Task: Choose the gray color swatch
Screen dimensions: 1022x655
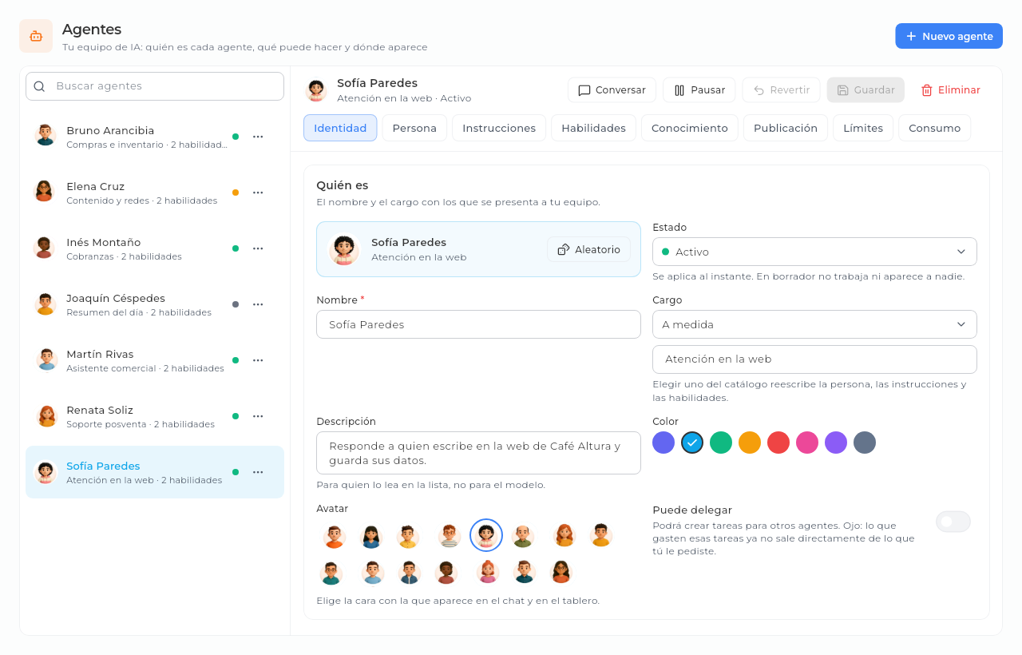Action: pyautogui.click(x=865, y=443)
